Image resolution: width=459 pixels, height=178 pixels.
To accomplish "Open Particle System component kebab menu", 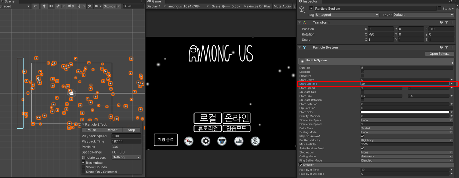I will [x=452, y=47].
